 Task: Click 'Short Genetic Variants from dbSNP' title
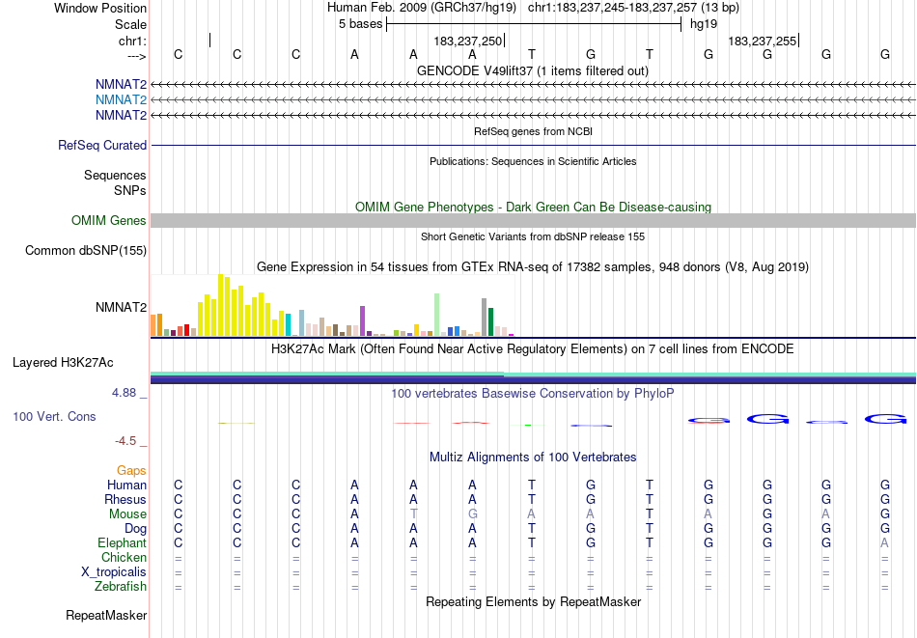[x=533, y=236]
